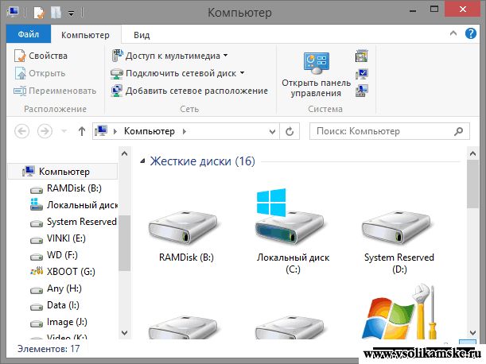Image resolution: width=486 pixels, height=364 pixels.
Task: Collapse the Жесткие диски group header
Action: click(x=143, y=161)
